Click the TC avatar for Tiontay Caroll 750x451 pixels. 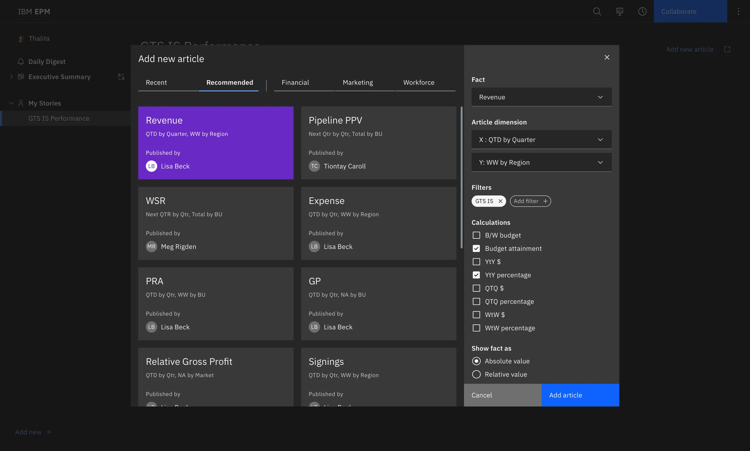314,166
